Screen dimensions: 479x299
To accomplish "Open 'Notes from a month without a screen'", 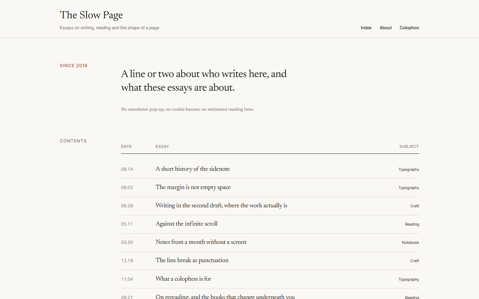I will (201, 242).
